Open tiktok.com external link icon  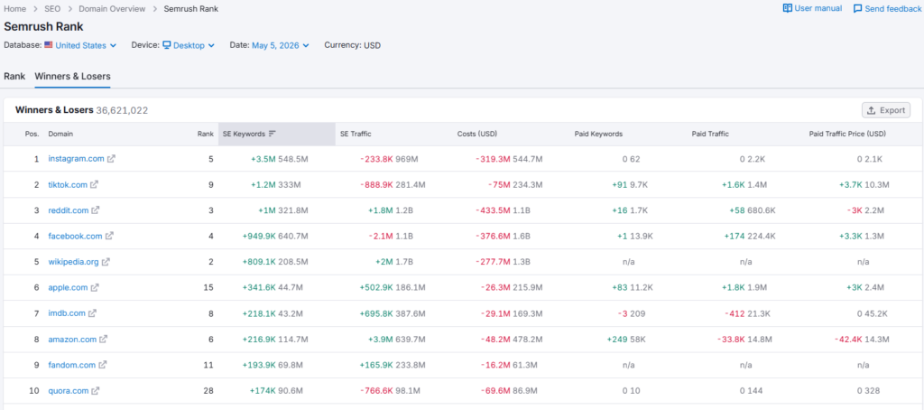click(94, 184)
